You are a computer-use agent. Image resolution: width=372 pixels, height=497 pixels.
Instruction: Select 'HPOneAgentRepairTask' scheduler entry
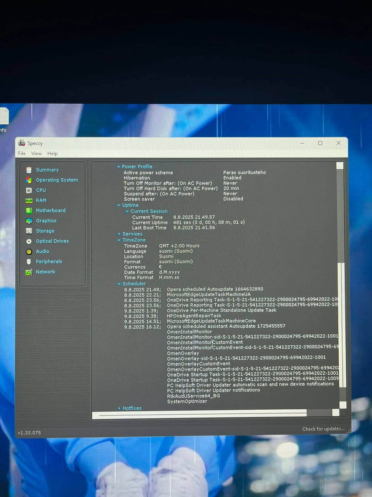pos(194,316)
